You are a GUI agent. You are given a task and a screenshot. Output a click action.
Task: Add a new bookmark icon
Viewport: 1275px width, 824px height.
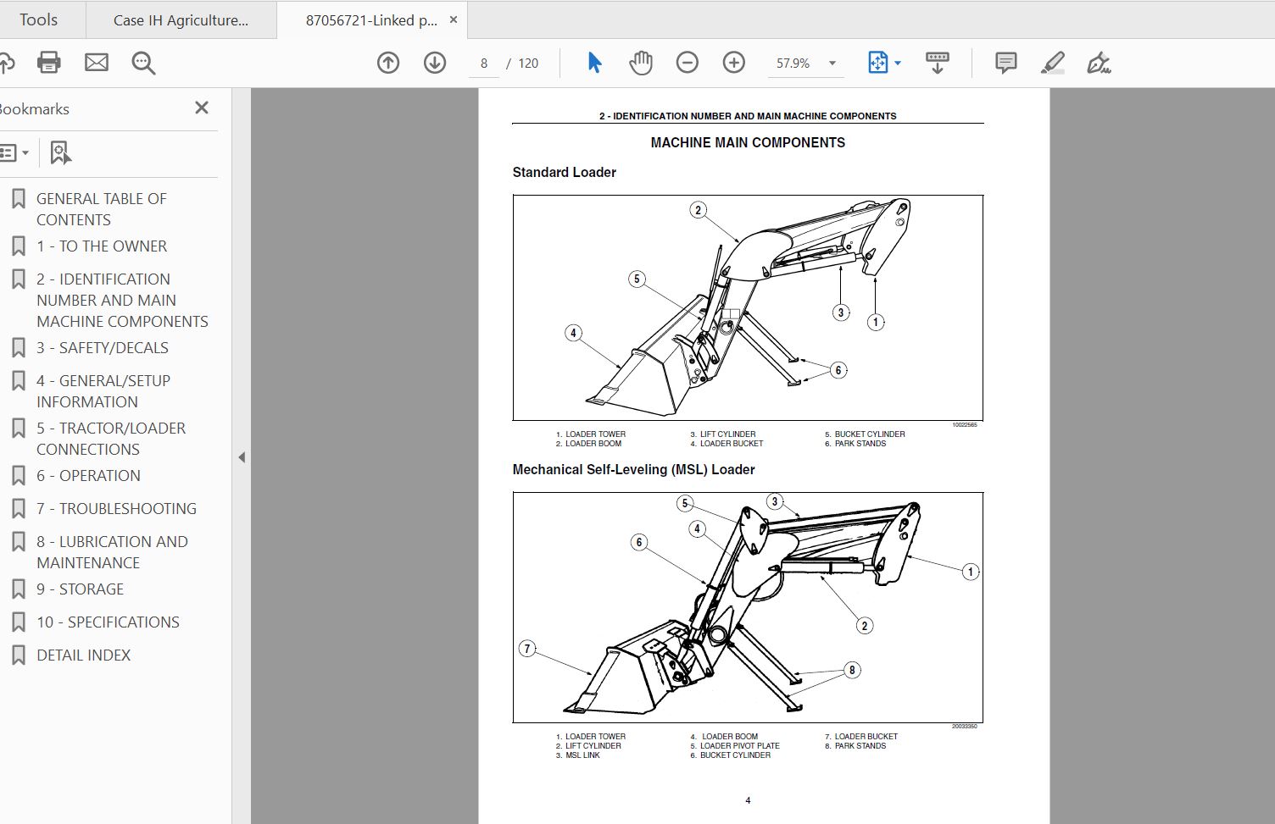[x=60, y=153]
